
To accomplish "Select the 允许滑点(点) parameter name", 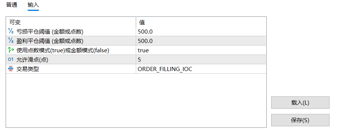I will [x=32, y=60].
